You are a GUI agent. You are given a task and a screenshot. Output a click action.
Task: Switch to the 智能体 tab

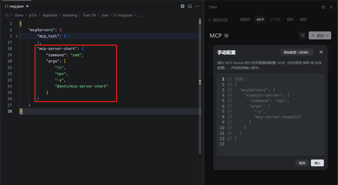tap(245, 19)
